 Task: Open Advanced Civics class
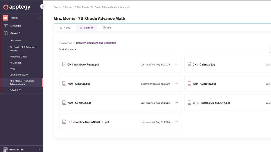(18, 56)
